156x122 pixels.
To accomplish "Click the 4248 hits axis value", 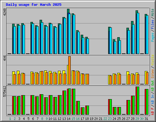I will point(5,12).
